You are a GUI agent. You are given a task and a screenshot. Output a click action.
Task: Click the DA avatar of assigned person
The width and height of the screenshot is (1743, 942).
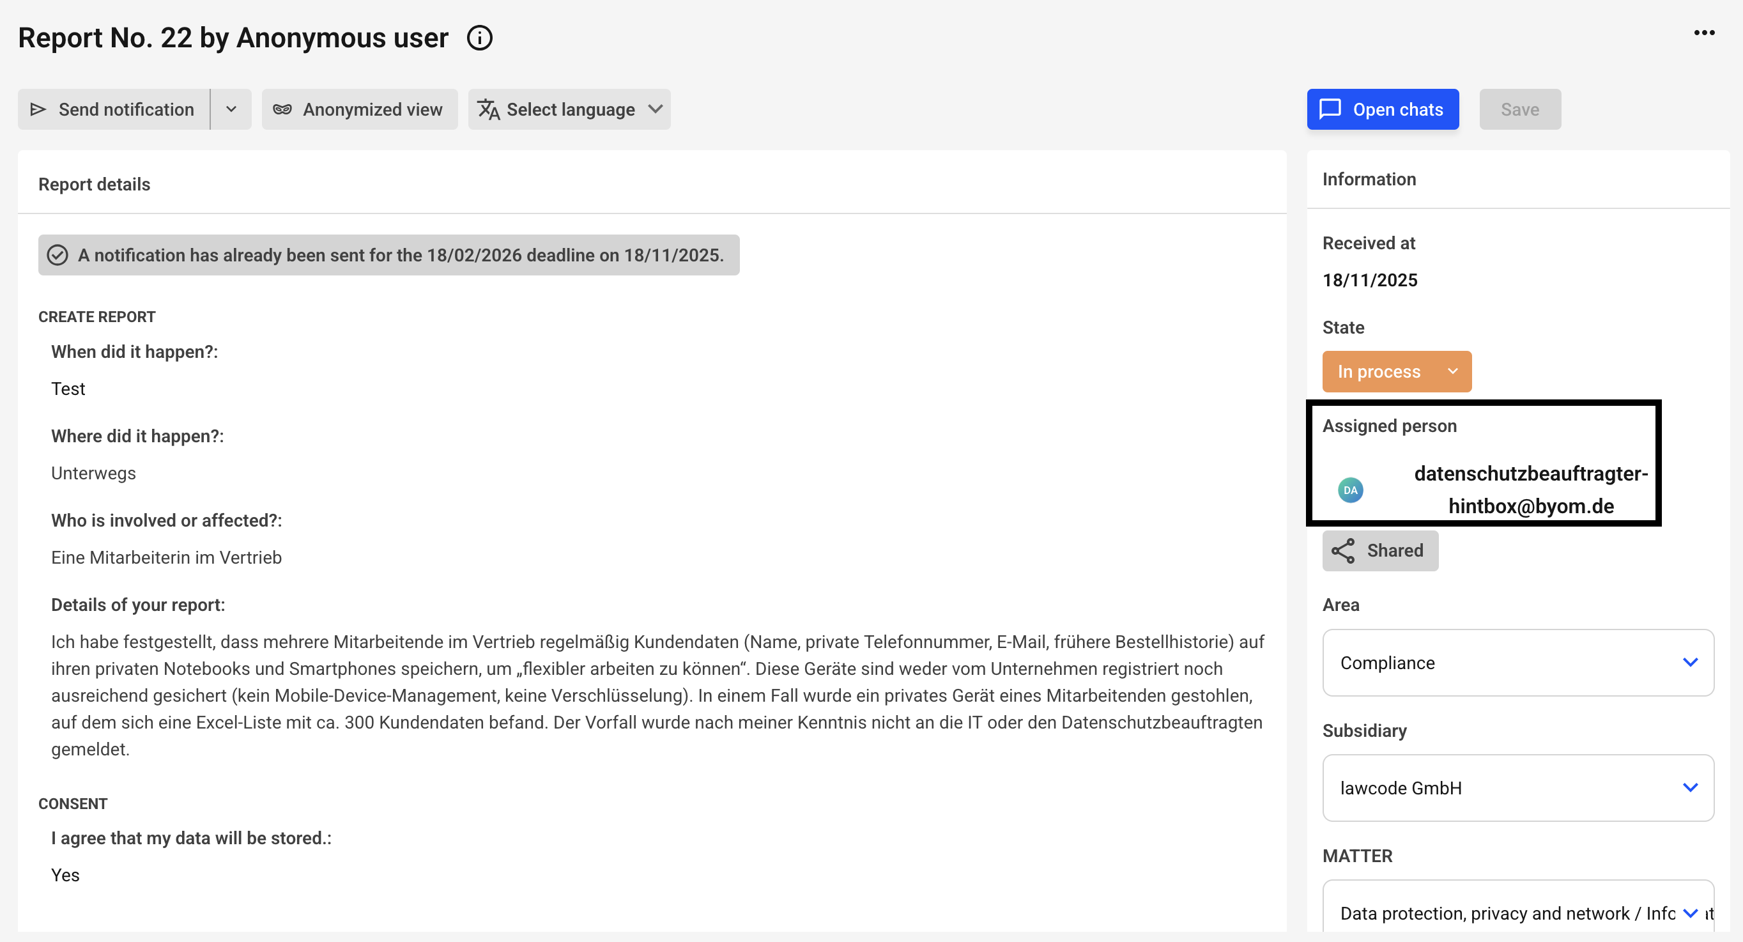click(1350, 490)
